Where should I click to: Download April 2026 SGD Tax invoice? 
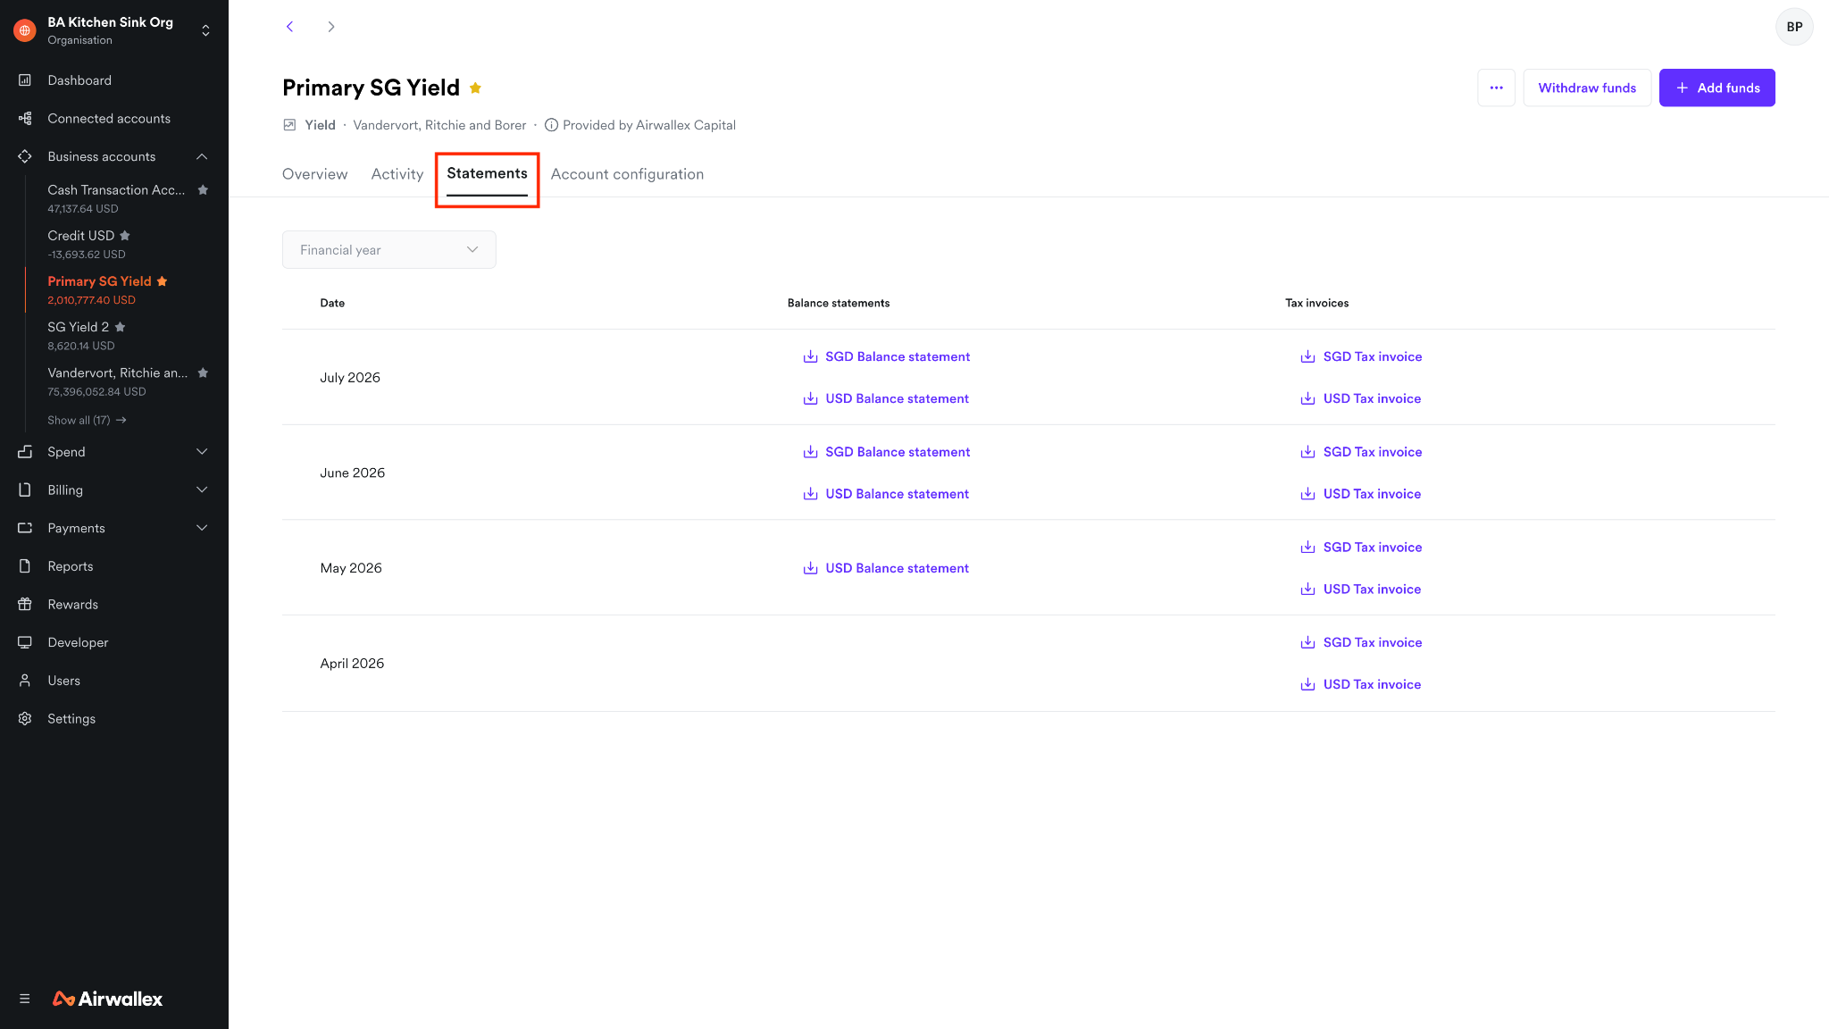point(1360,643)
